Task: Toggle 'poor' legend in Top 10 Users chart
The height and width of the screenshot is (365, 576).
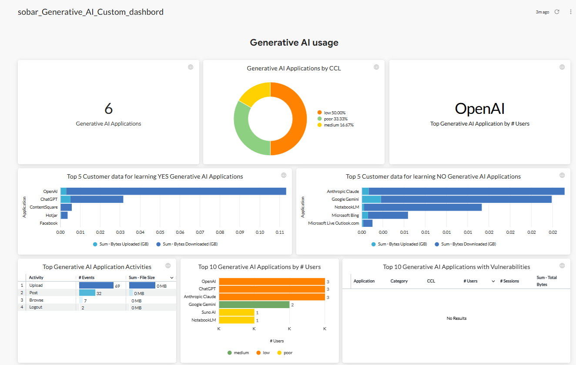Action: pyautogui.click(x=285, y=353)
